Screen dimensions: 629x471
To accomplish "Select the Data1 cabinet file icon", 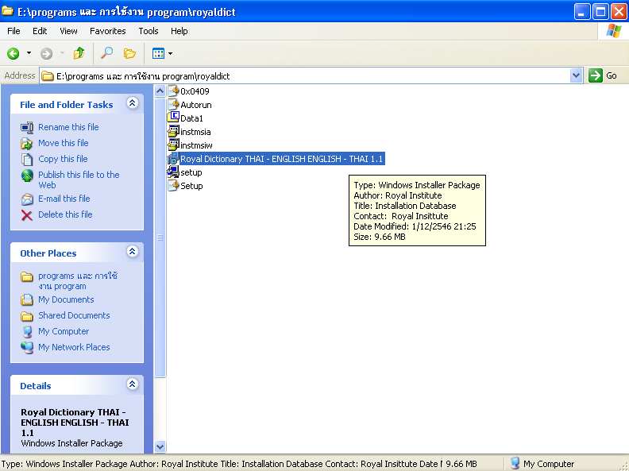I will (x=173, y=118).
